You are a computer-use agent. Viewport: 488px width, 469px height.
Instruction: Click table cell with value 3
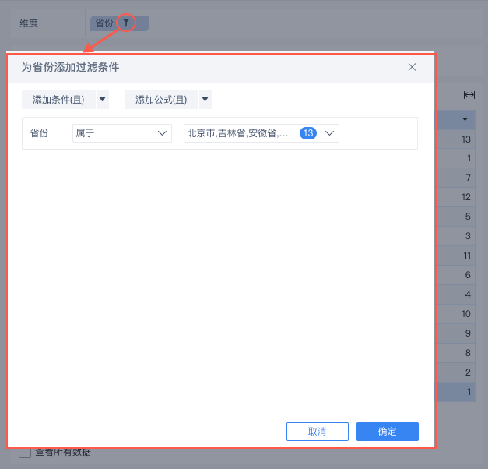click(455, 236)
